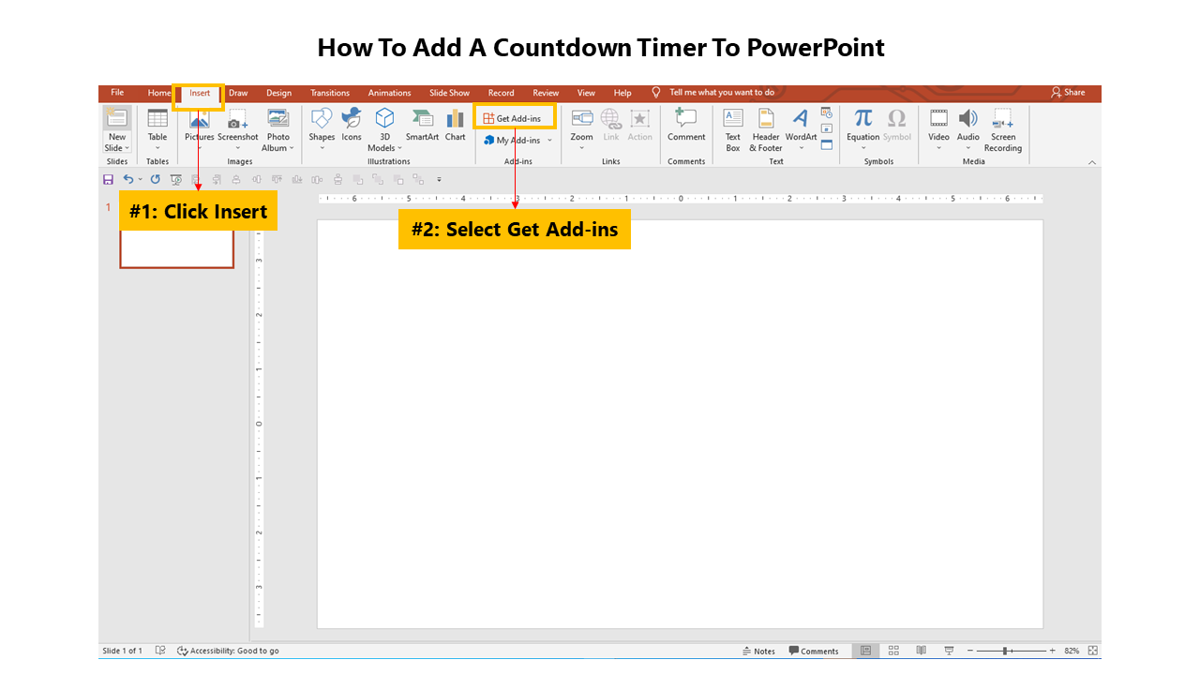Open the Screenshot tool

(238, 126)
